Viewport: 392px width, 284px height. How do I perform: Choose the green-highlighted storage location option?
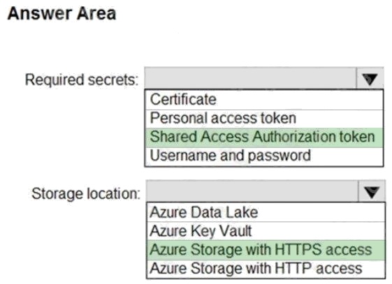coord(266,250)
